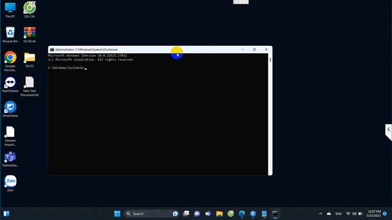Click the cmd vertical scrollbar thumb

coord(270,60)
